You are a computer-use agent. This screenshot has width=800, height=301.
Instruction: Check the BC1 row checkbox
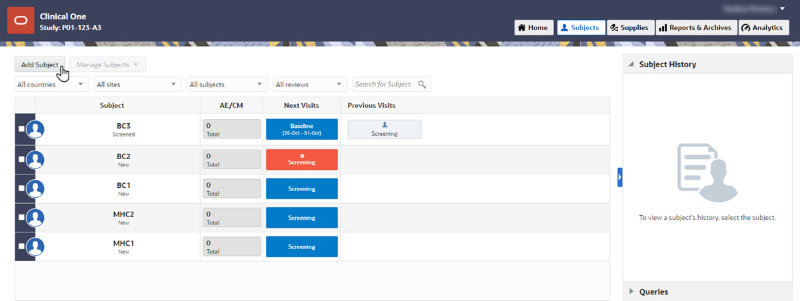(x=21, y=188)
